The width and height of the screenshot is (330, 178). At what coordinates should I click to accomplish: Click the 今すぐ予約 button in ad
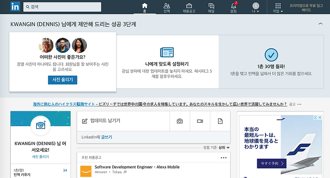272,163
